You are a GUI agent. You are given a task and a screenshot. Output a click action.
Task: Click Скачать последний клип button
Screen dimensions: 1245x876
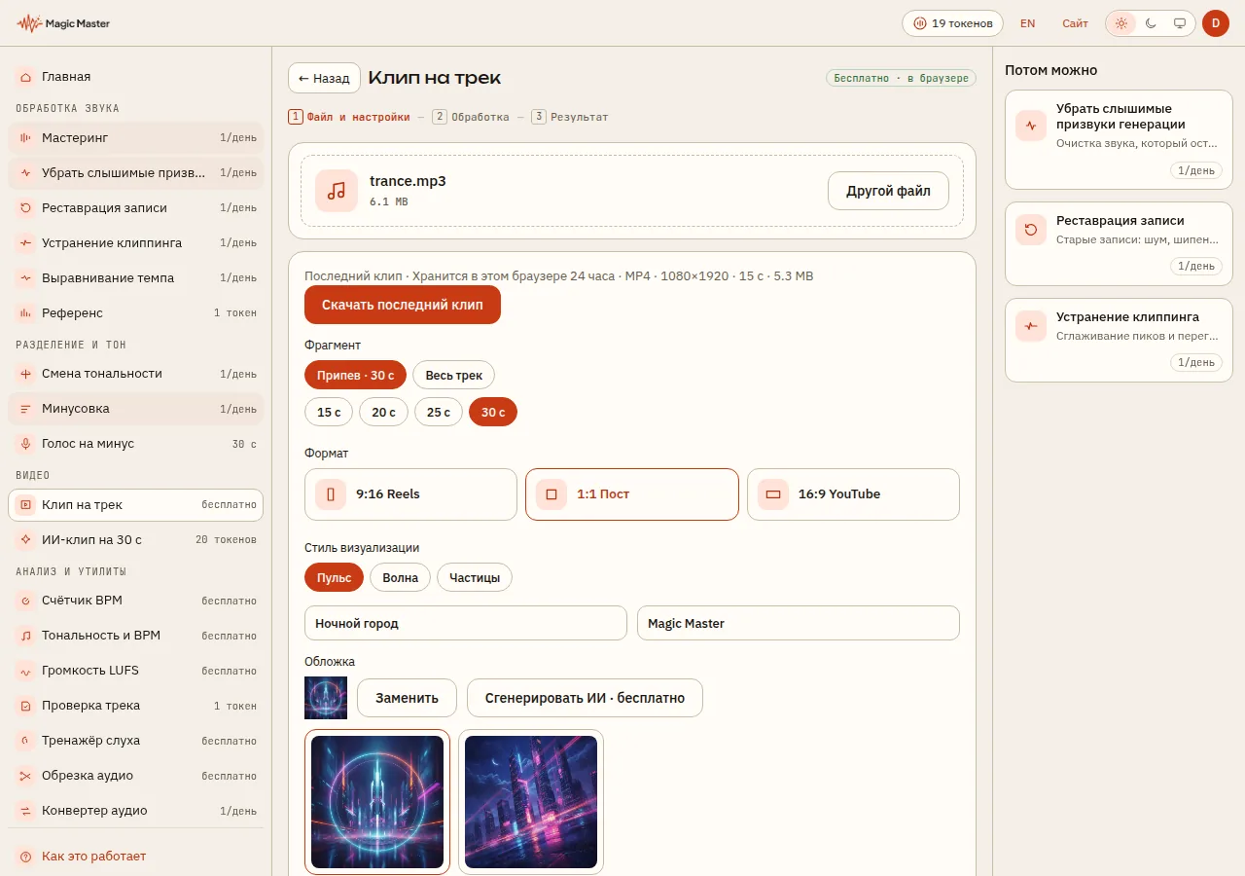(x=403, y=305)
